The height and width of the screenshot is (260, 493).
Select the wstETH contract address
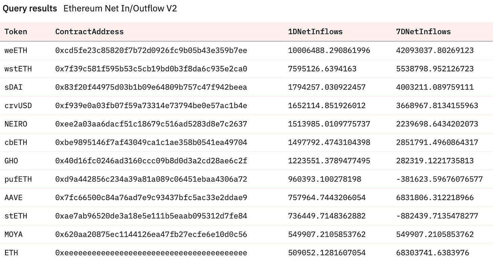tap(151, 69)
